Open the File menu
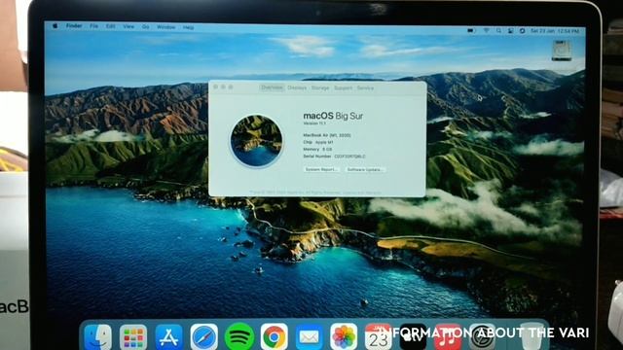The height and width of the screenshot is (350, 623). (x=93, y=26)
